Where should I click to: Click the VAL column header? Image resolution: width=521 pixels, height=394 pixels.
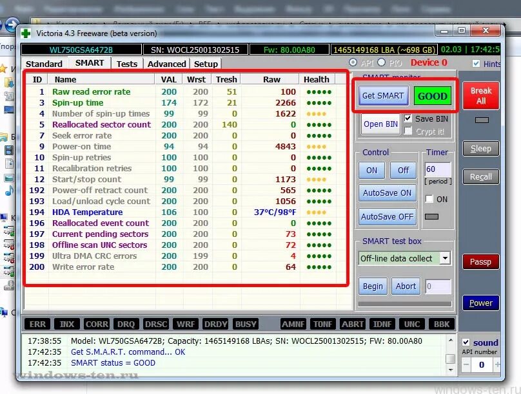(168, 79)
